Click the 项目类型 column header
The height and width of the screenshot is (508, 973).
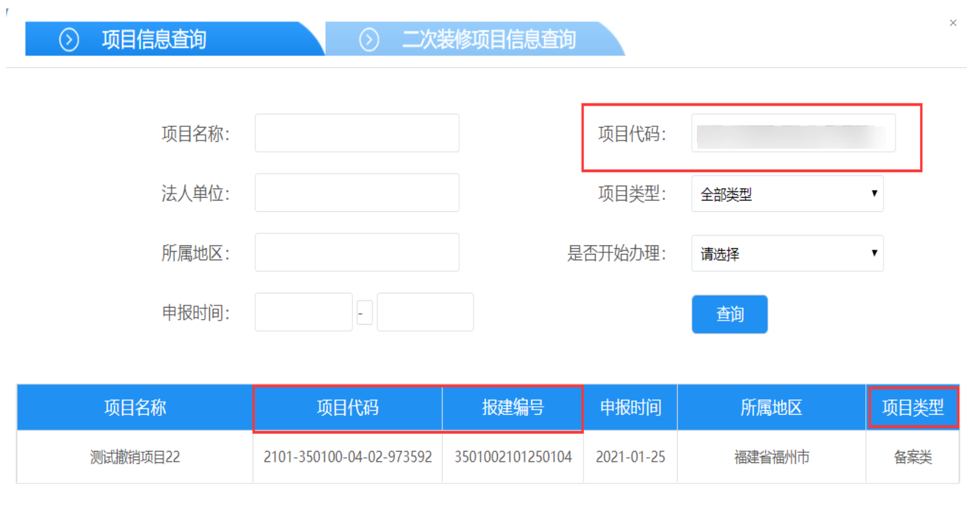913,407
